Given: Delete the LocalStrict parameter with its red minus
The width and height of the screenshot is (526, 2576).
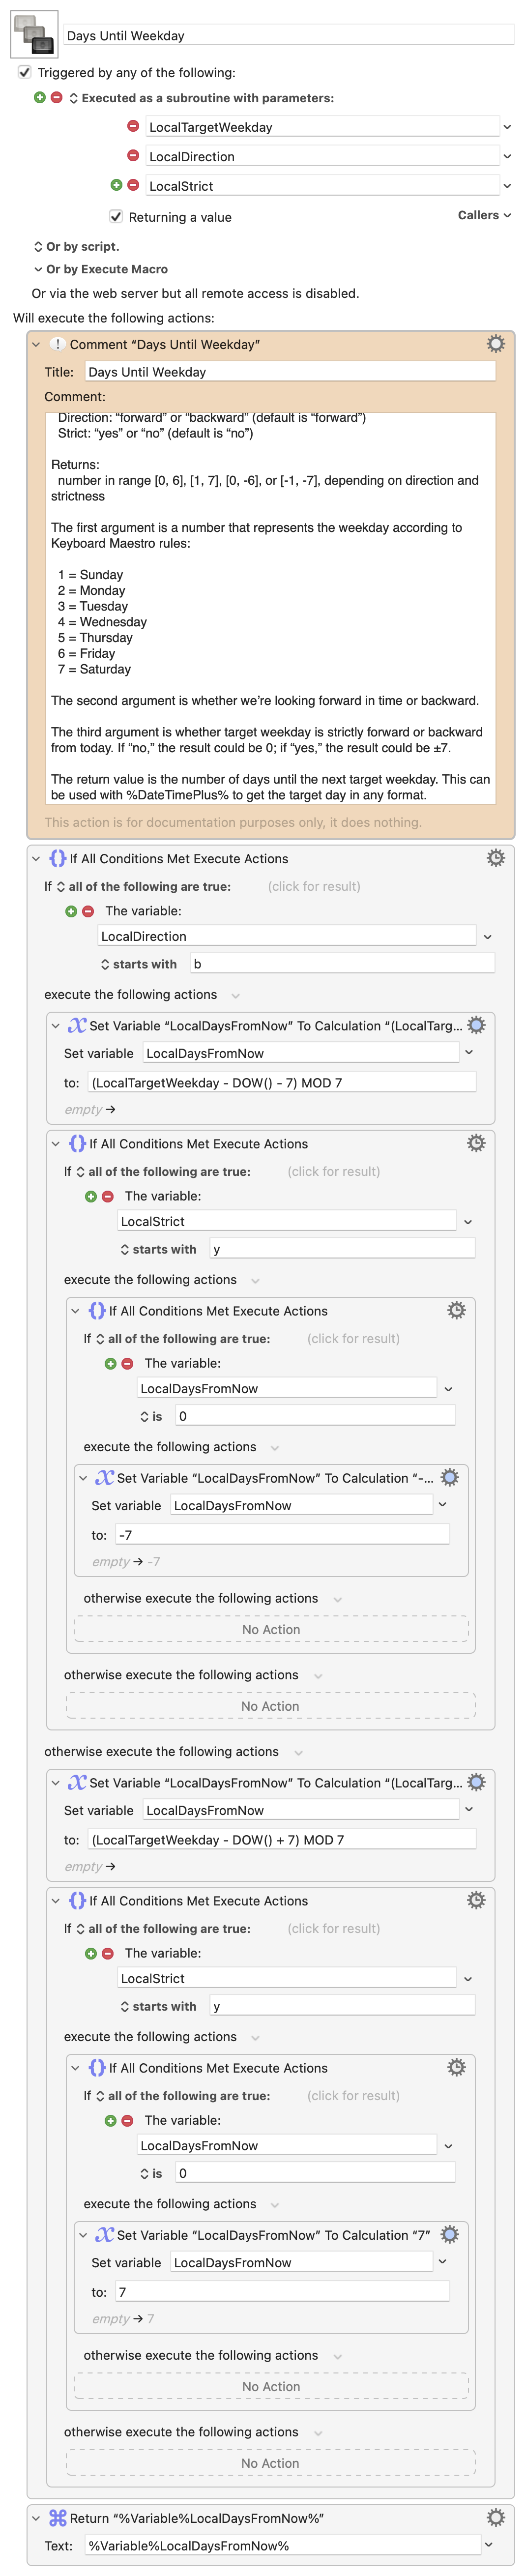Looking at the screenshot, I should 133,185.
